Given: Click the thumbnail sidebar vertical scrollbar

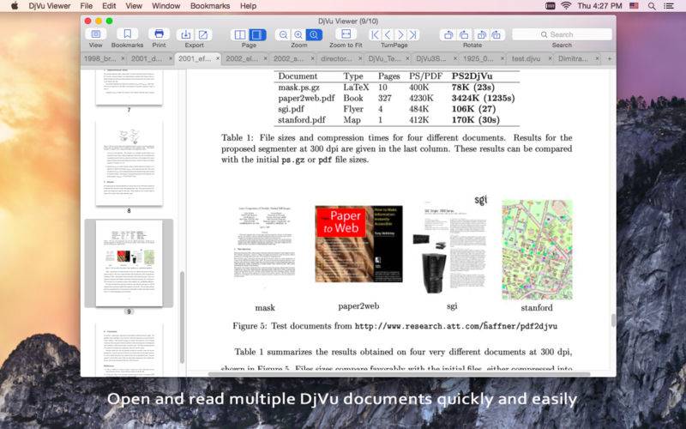Looking at the screenshot, I should (182, 317).
